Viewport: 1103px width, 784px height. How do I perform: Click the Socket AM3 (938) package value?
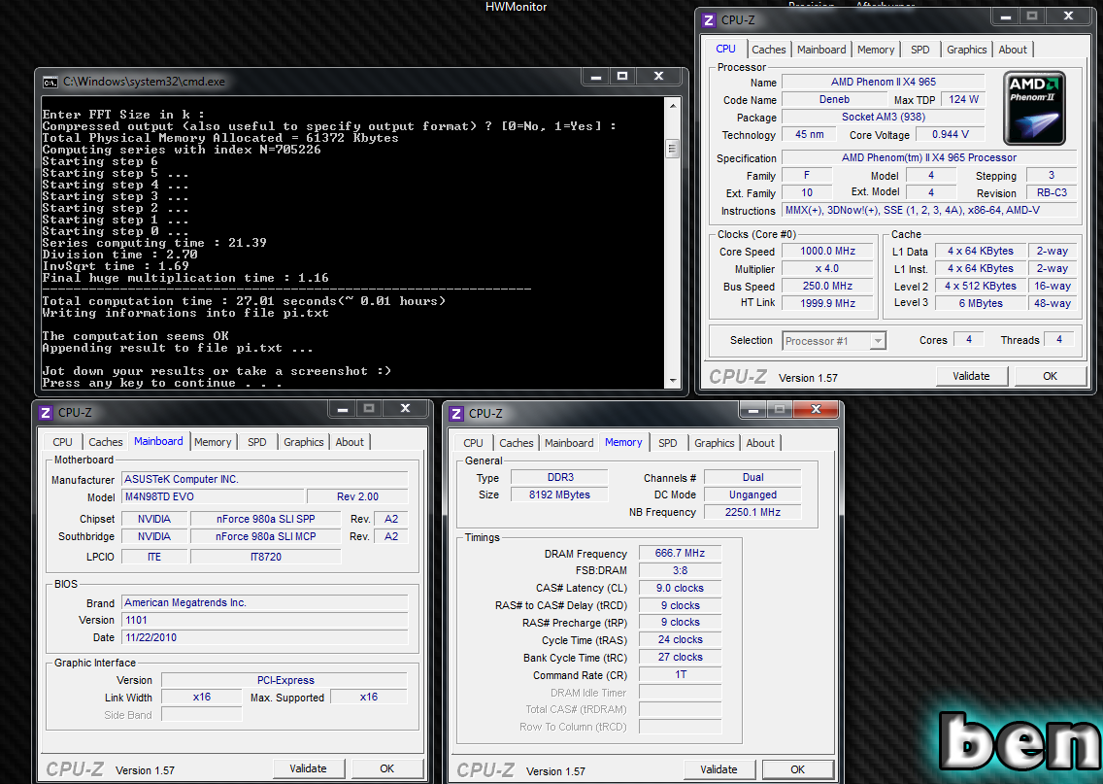[x=884, y=117]
